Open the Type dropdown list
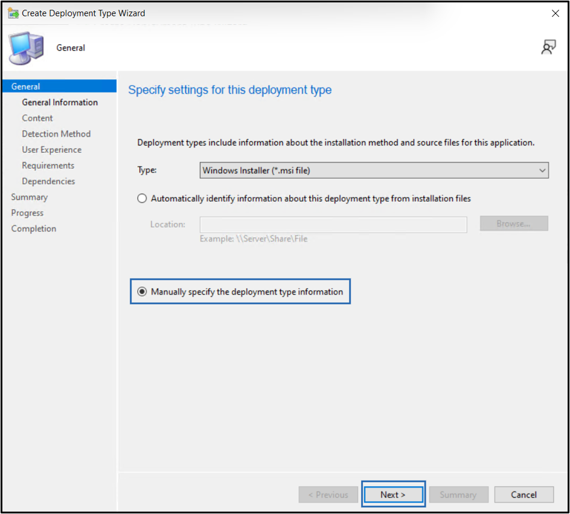 [374, 170]
